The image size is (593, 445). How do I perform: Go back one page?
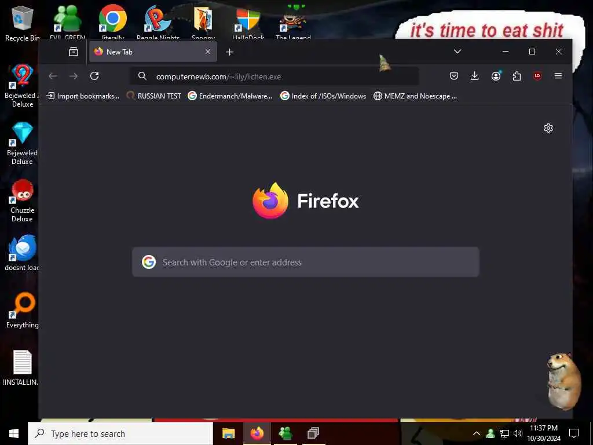click(53, 76)
